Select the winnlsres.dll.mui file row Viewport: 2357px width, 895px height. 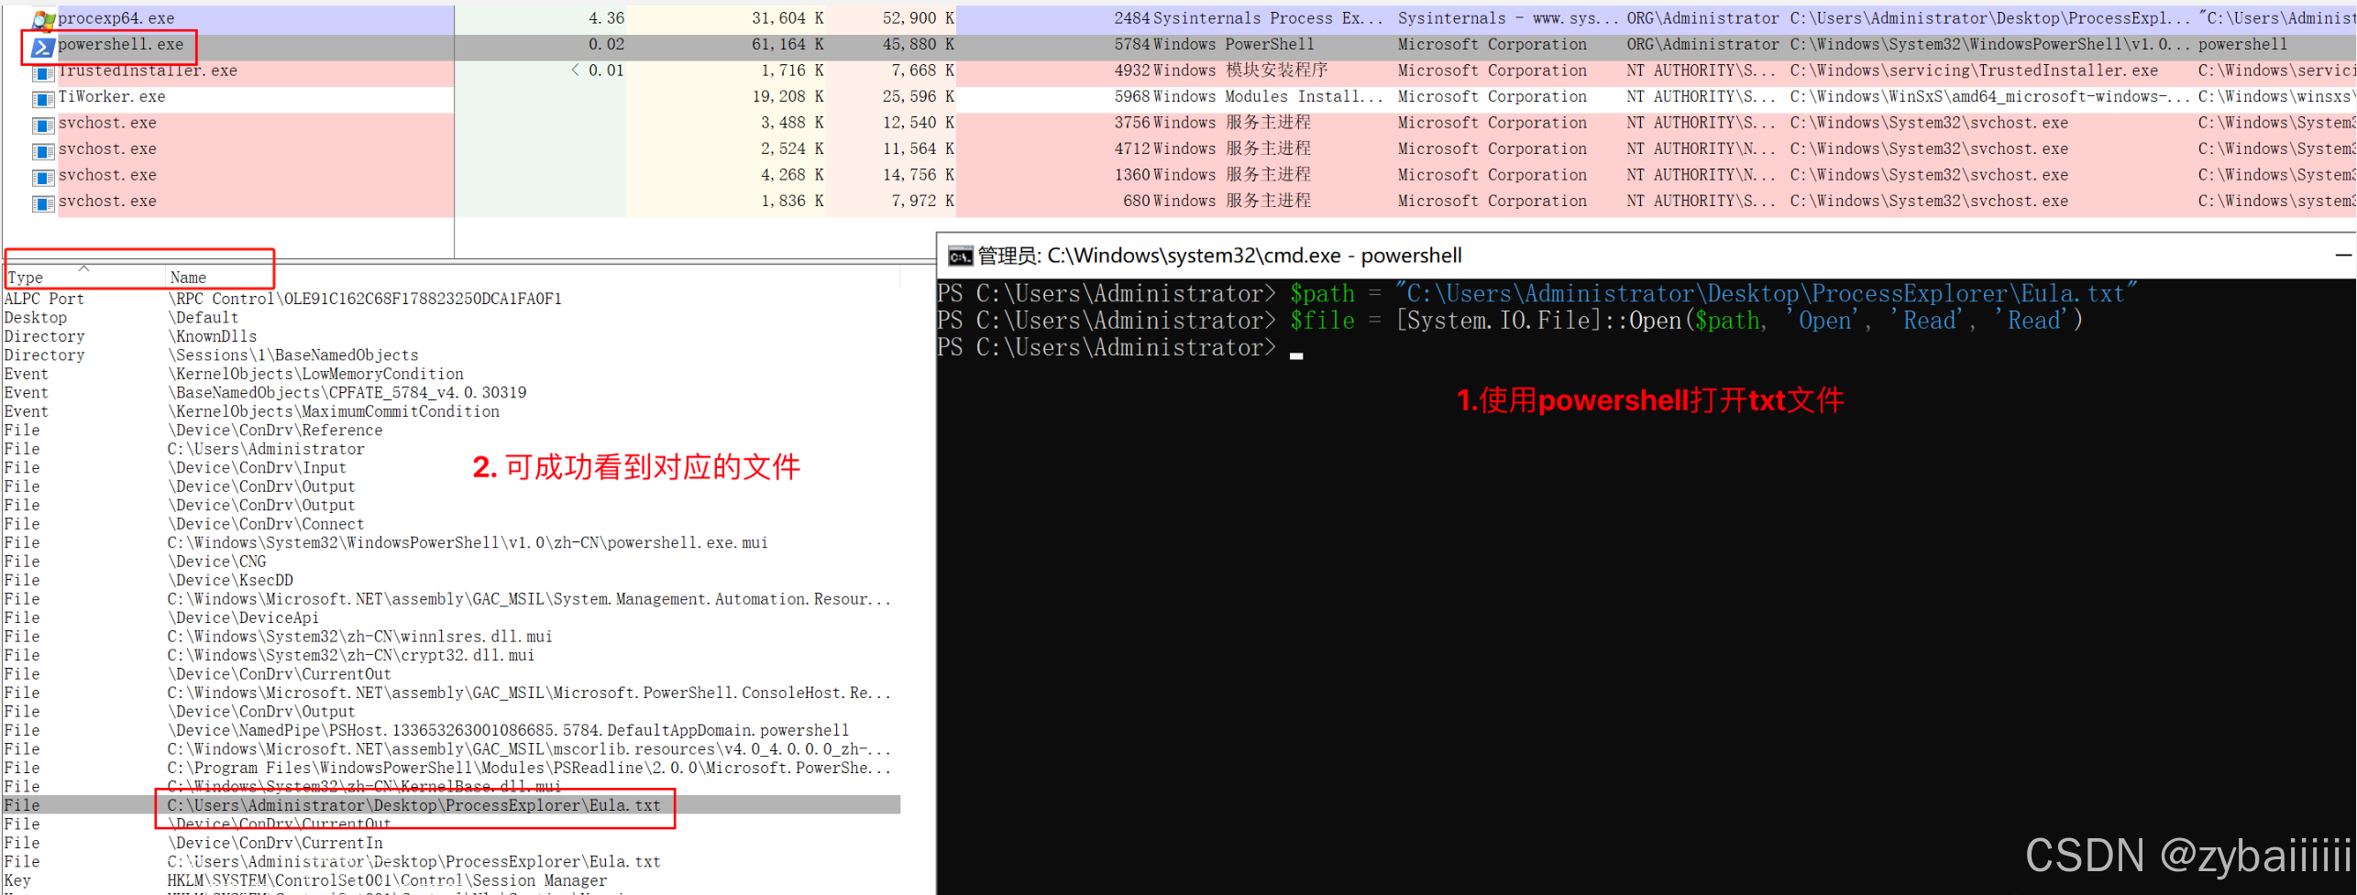click(452, 637)
